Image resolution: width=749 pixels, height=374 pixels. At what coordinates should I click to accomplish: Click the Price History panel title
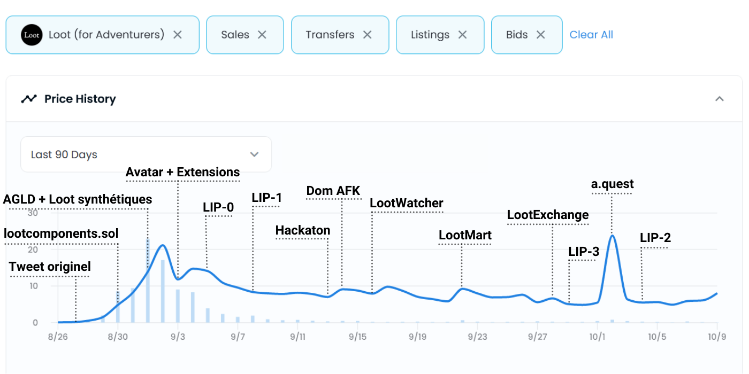coord(80,99)
